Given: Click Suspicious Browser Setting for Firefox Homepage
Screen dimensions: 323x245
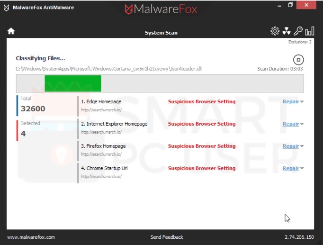Looking at the screenshot, I should [202, 146].
